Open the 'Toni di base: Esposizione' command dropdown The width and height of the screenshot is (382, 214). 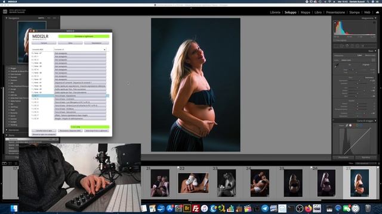coord(80,96)
